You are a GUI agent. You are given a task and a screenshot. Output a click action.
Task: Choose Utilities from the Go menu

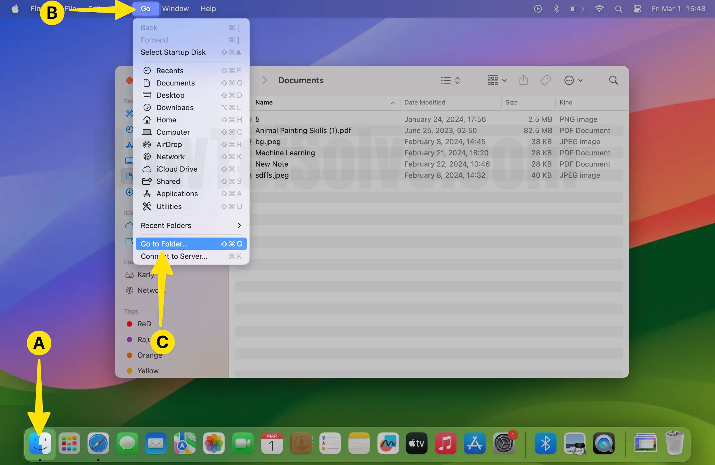tap(169, 207)
